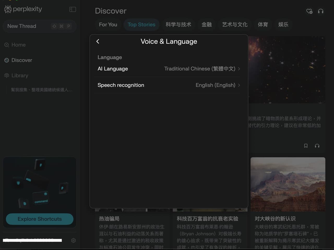Switch to the 金融 tab

click(x=207, y=25)
